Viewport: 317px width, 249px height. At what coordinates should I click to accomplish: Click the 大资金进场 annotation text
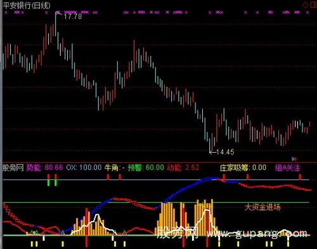tap(262, 207)
